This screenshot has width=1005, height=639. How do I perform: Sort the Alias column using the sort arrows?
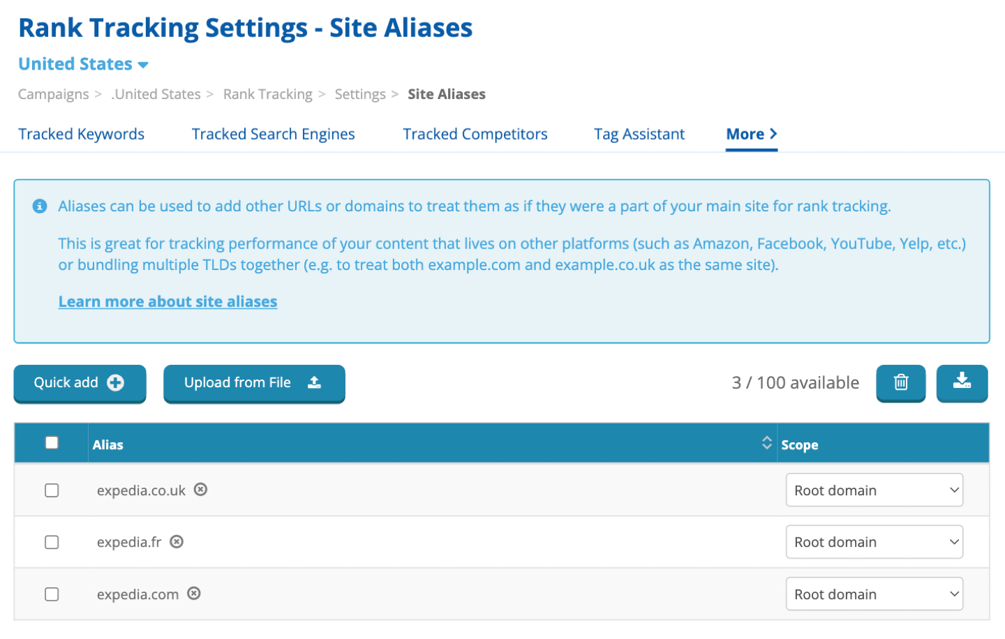pos(766,443)
